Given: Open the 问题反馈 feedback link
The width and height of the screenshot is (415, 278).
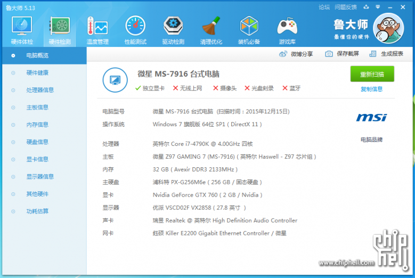Looking at the screenshot, I should [x=345, y=7].
